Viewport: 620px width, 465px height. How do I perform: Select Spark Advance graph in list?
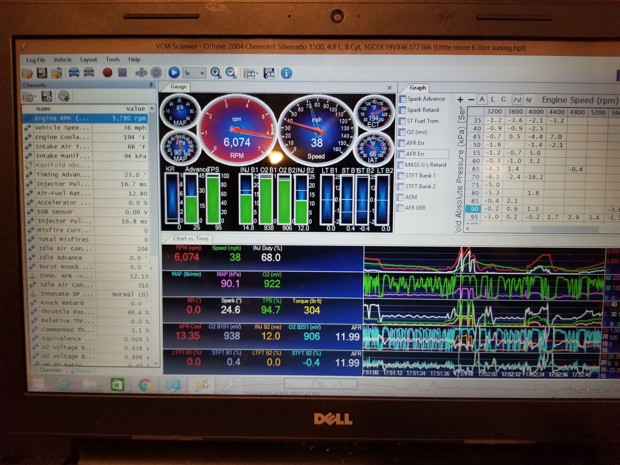coord(425,99)
